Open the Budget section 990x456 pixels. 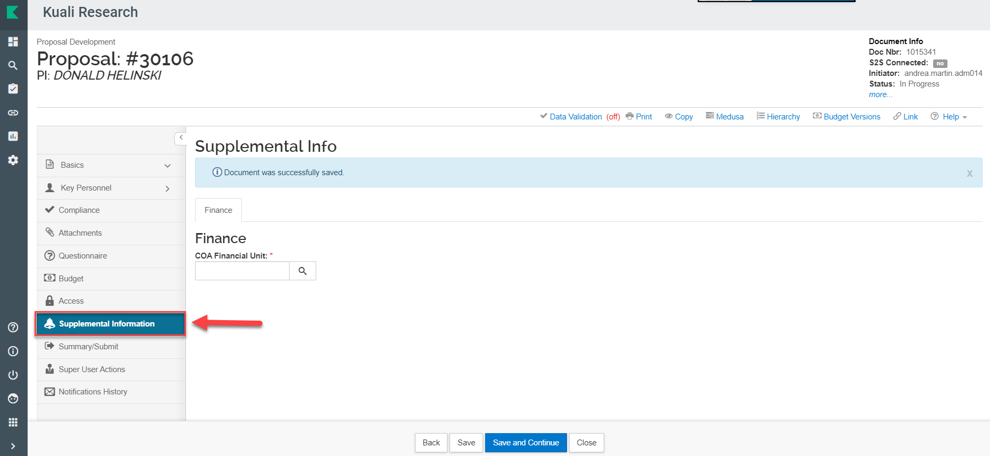(x=111, y=279)
